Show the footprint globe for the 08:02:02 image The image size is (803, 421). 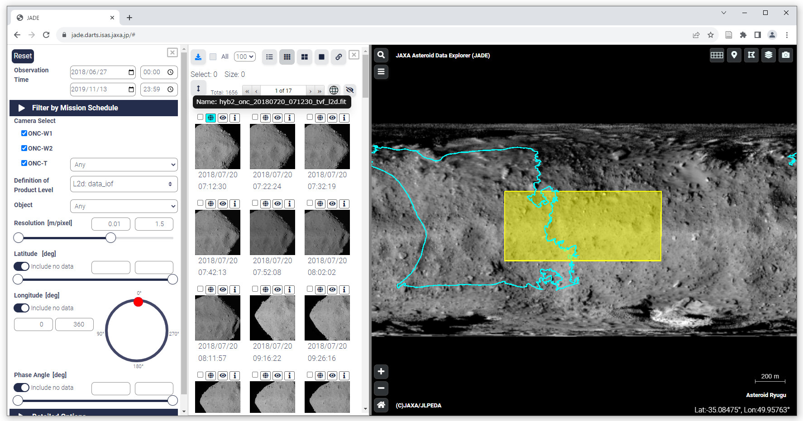(320, 204)
